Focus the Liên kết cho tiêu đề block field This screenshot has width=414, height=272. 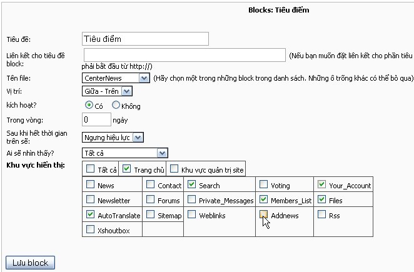(x=184, y=55)
